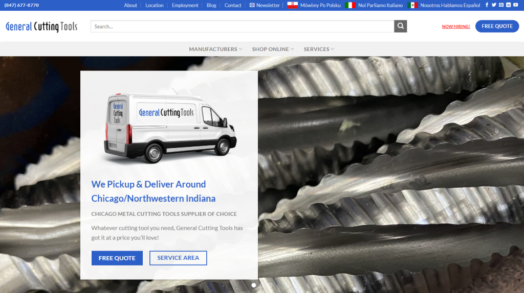Click the Italian flag icon
524x293 pixels.
coord(350,5)
